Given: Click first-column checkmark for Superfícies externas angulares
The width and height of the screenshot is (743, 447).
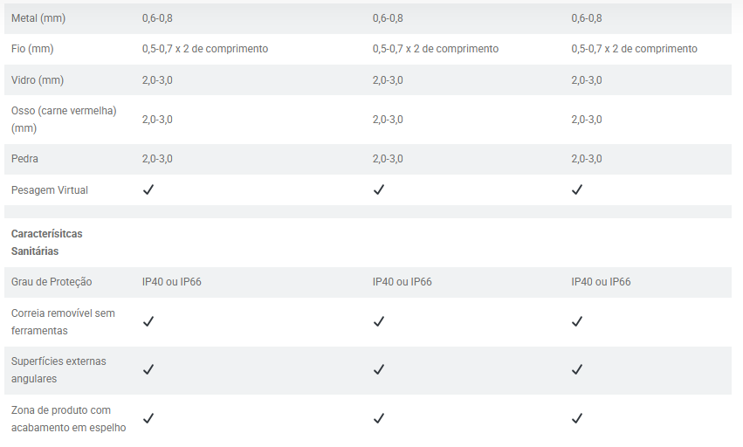Looking at the screenshot, I should (x=148, y=369).
